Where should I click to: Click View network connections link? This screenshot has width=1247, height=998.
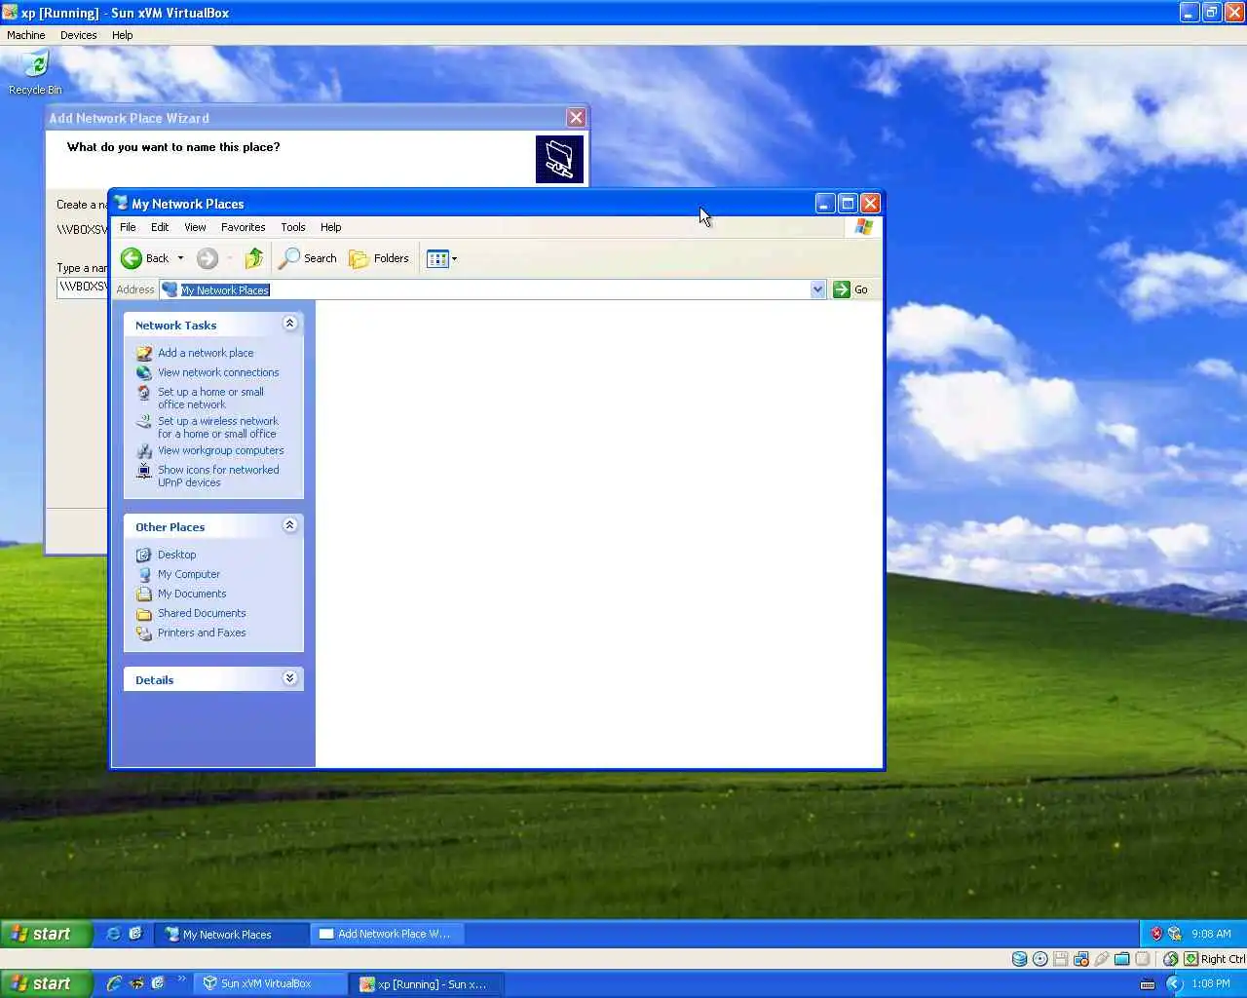click(x=218, y=372)
